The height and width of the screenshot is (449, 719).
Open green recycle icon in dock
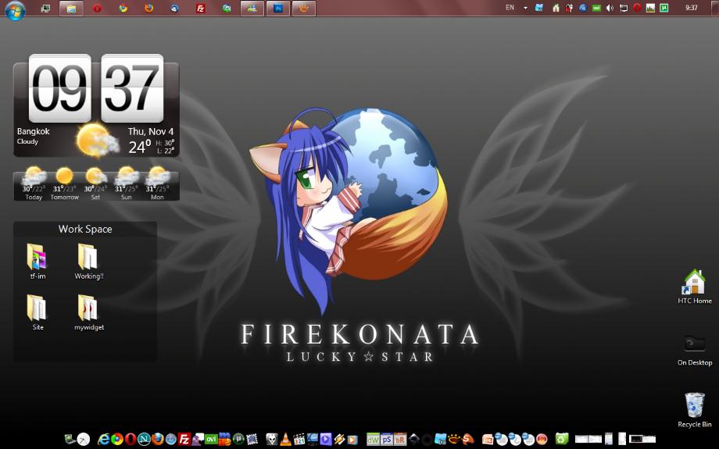(x=562, y=440)
